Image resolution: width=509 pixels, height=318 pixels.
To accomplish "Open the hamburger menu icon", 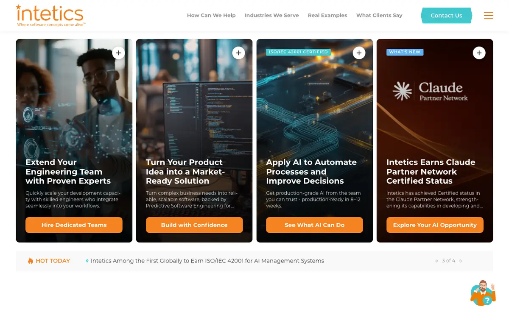I will point(488,15).
